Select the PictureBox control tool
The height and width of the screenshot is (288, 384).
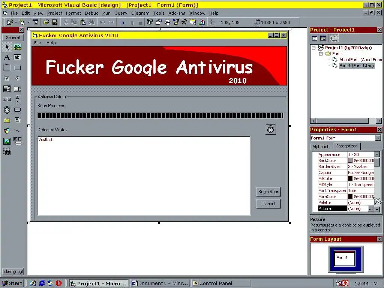[17, 47]
